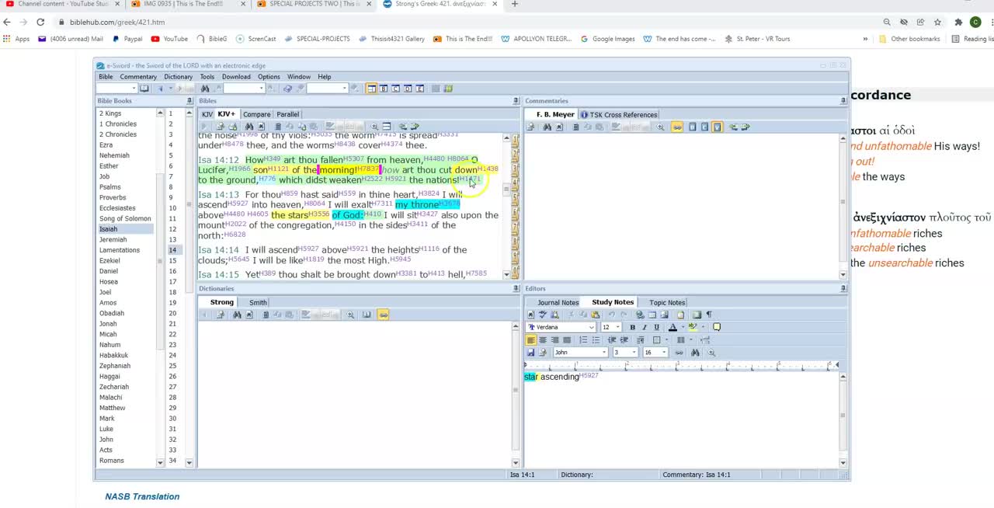The image size is (994, 508).
Task: Search the Bible with the Bibles pane binoculars
Action: tap(249, 127)
